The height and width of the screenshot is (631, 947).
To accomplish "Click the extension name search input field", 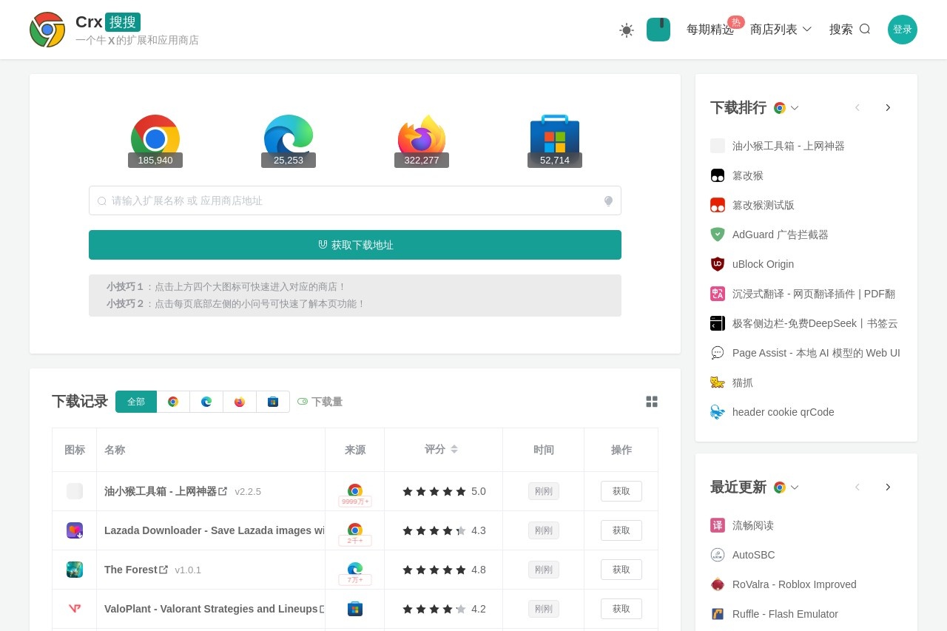I will click(x=355, y=200).
